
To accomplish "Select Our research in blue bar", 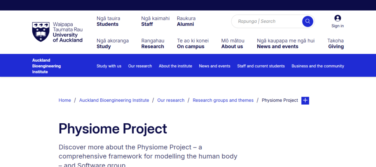I will tap(140, 66).
